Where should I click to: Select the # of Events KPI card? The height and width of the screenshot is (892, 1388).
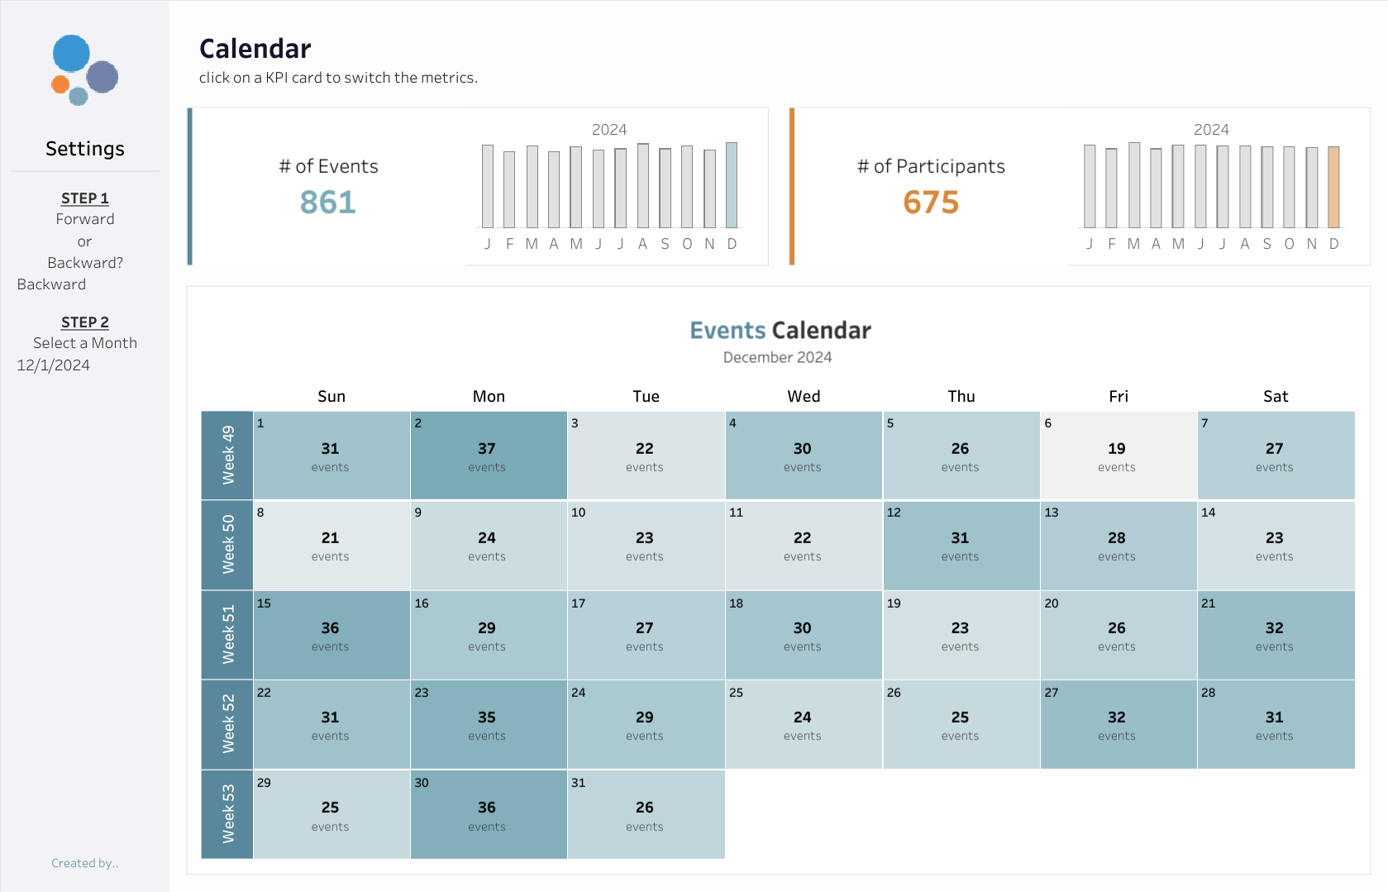pos(478,186)
